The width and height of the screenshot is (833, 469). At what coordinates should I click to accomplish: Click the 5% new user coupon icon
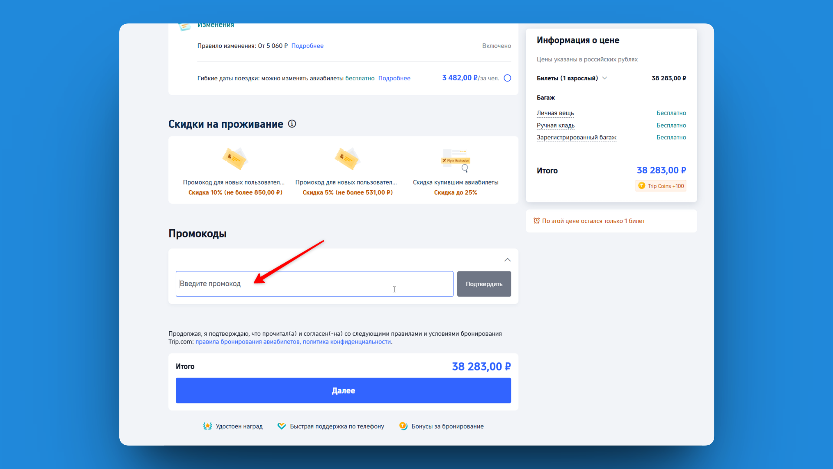click(x=347, y=159)
